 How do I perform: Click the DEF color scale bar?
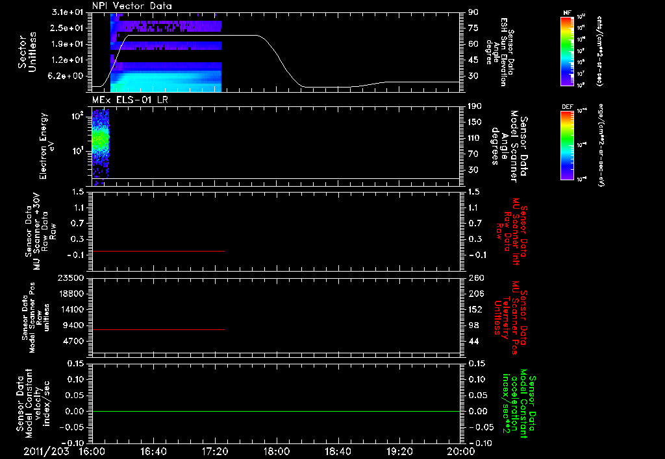pos(568,145)
